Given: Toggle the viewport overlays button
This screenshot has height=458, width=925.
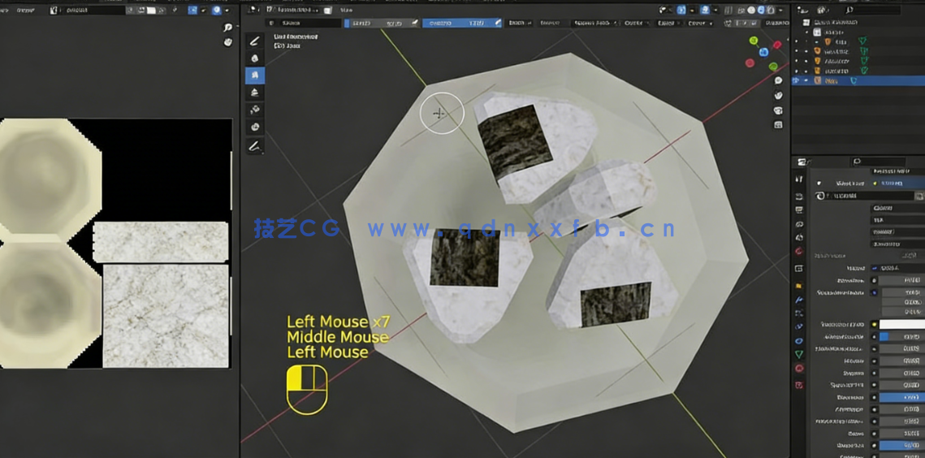Looking at the screenshot, I should click(x=705, y=10).
